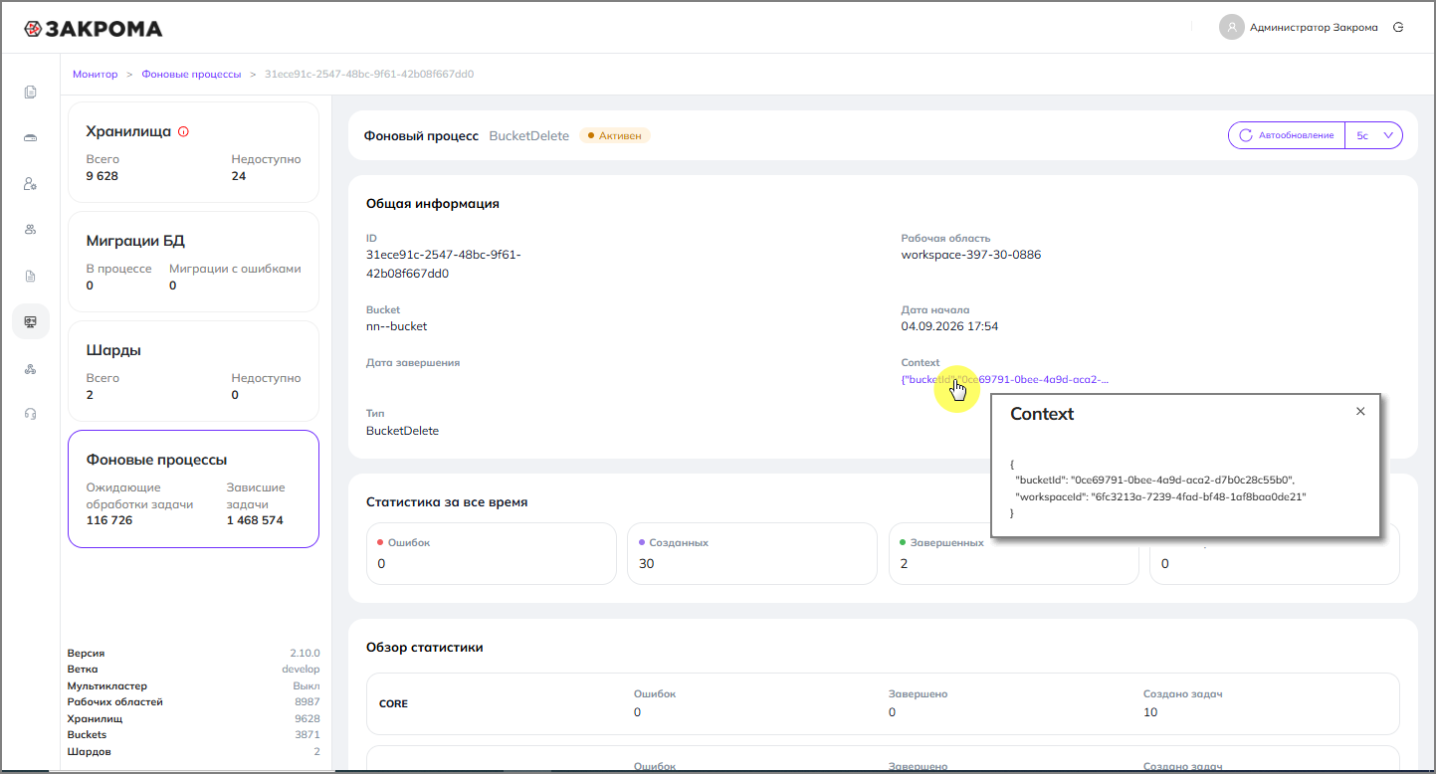This screenshot has width=1436, height=774.
Task: Click the Активен status badge
Action: pos(615,135)
